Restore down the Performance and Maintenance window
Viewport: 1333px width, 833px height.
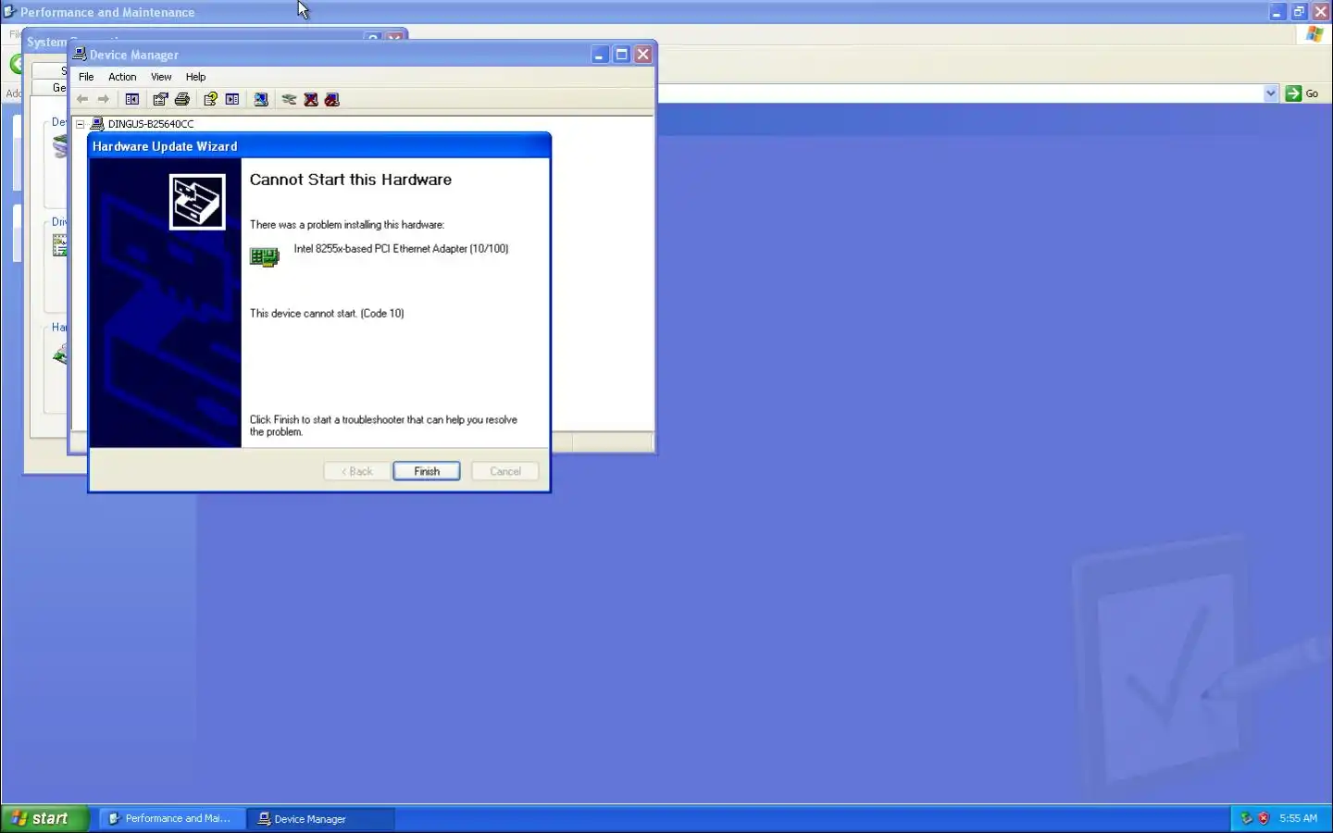pos(1299,12)
